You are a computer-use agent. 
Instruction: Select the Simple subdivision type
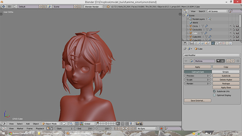pos(225,72)
